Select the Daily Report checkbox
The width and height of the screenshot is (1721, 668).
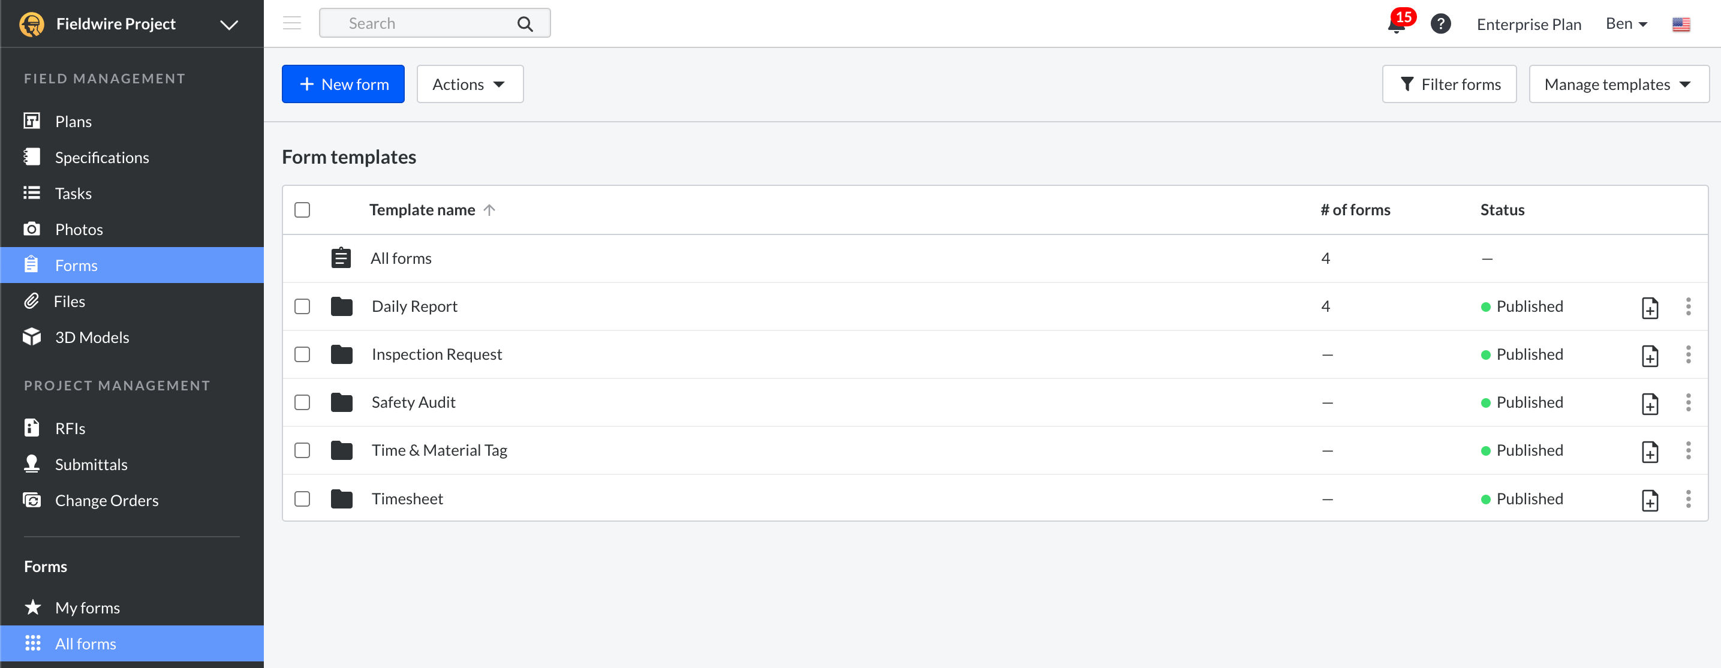302,306
